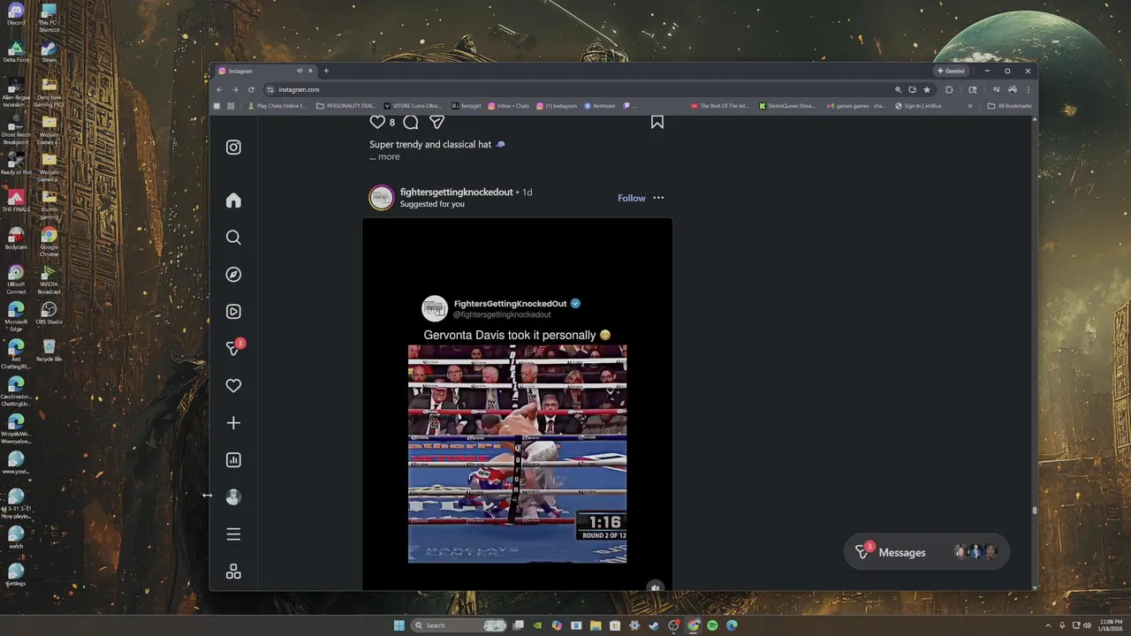Open All Bookmarks folder
Viewport: 1131px width, 636px height.
[x=1009, y=106]
